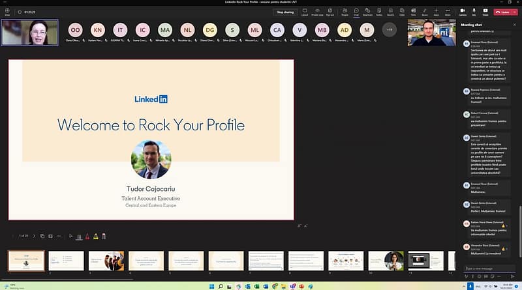
Task: Open Windows Start menu
Action: pyautogui.click(x=211, y=286)
